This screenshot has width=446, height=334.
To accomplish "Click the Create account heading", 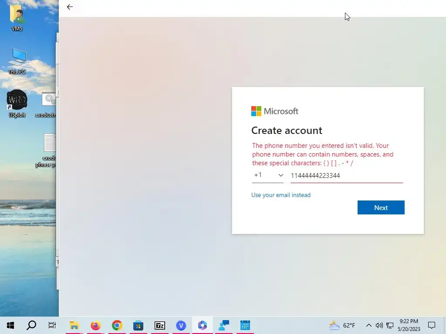I will (287, 130).
